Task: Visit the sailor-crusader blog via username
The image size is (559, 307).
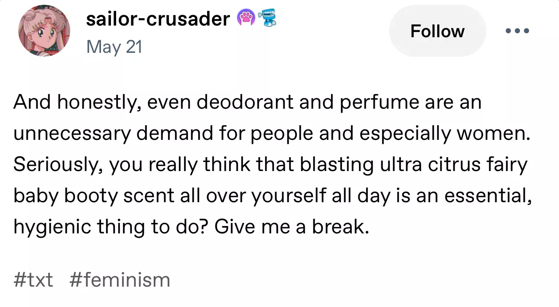Action: pyautogui.click(x=158, y=19)
